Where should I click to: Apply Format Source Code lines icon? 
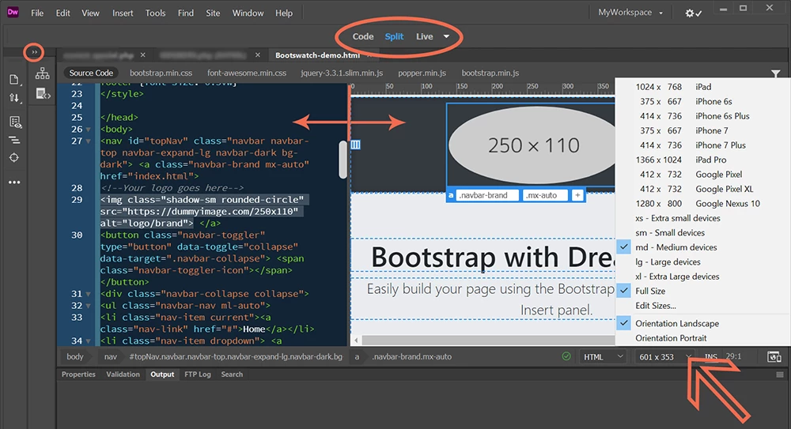click(x=14, y=140)
